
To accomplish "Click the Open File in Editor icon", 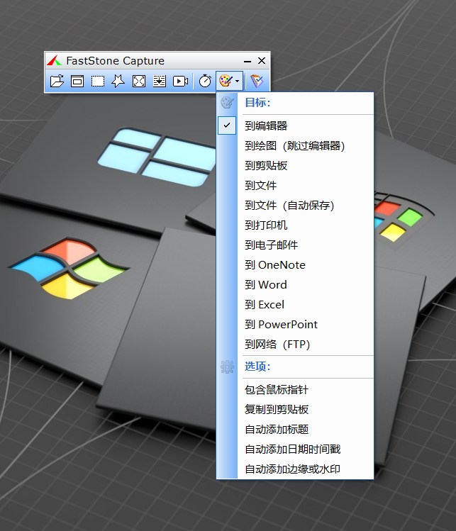I will (57, 82).
